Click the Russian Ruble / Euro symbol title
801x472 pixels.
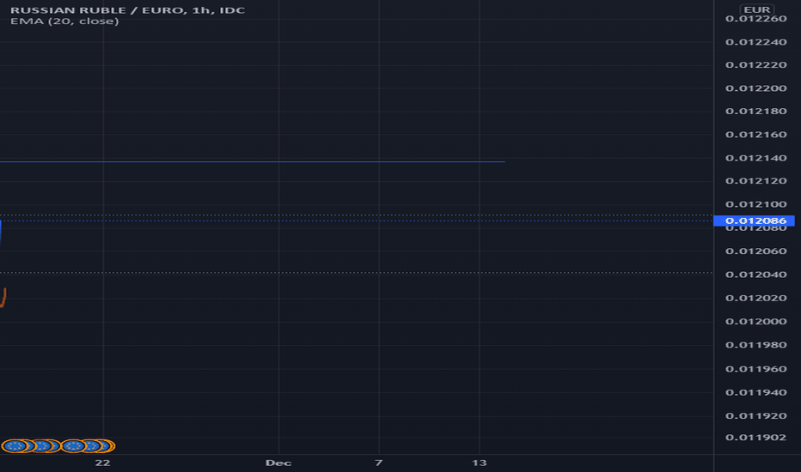pos(128,10)
